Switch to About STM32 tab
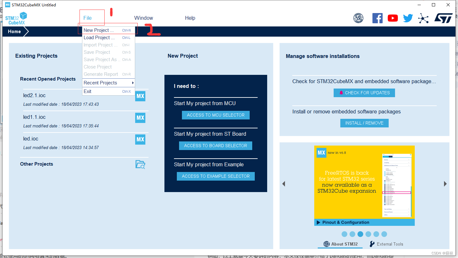 [341, 244]
